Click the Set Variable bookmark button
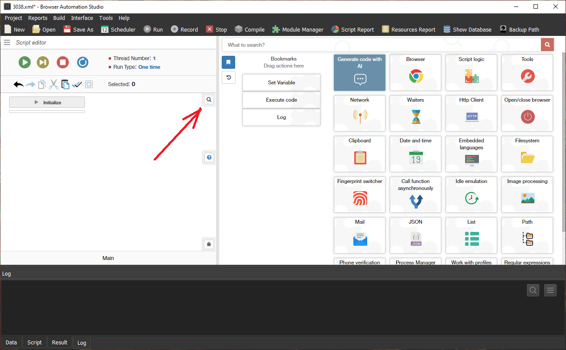Screen dimensions: 566x350 [x=281, y=83]
